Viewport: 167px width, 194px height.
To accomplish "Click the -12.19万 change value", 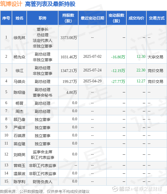I will 118,71.
